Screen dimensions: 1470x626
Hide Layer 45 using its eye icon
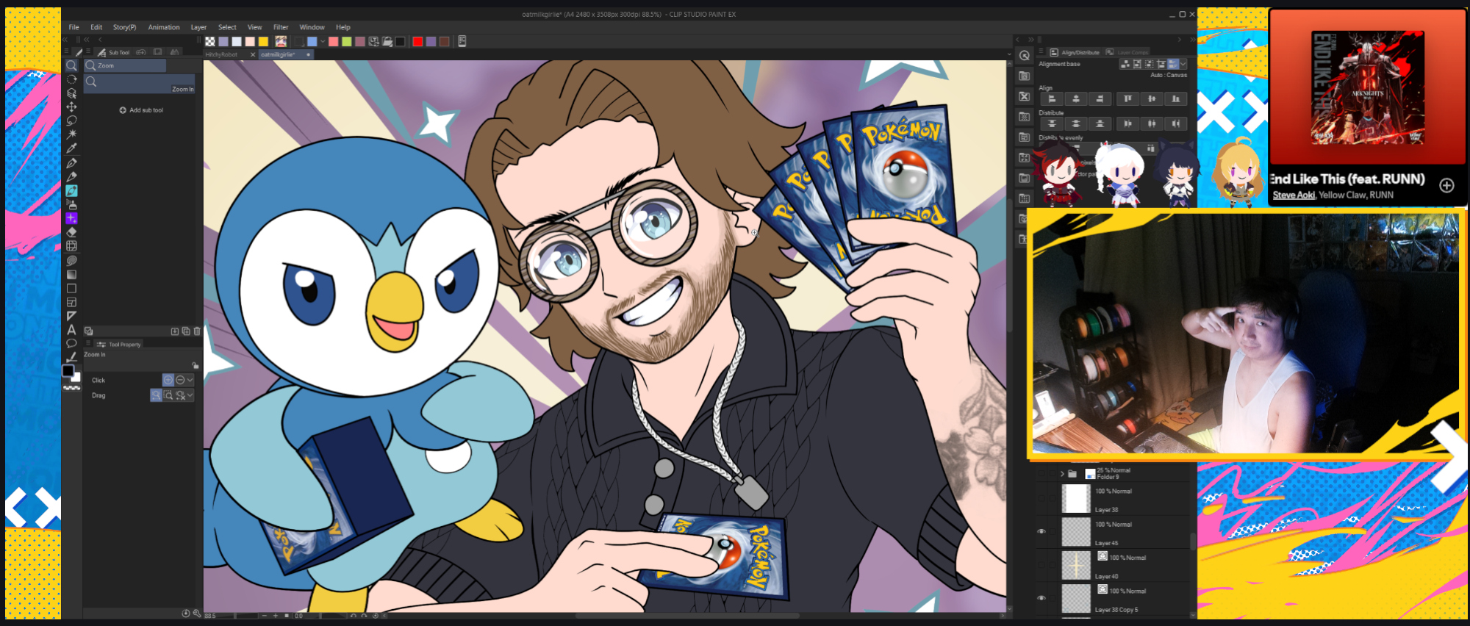[x=1041, y=531]
